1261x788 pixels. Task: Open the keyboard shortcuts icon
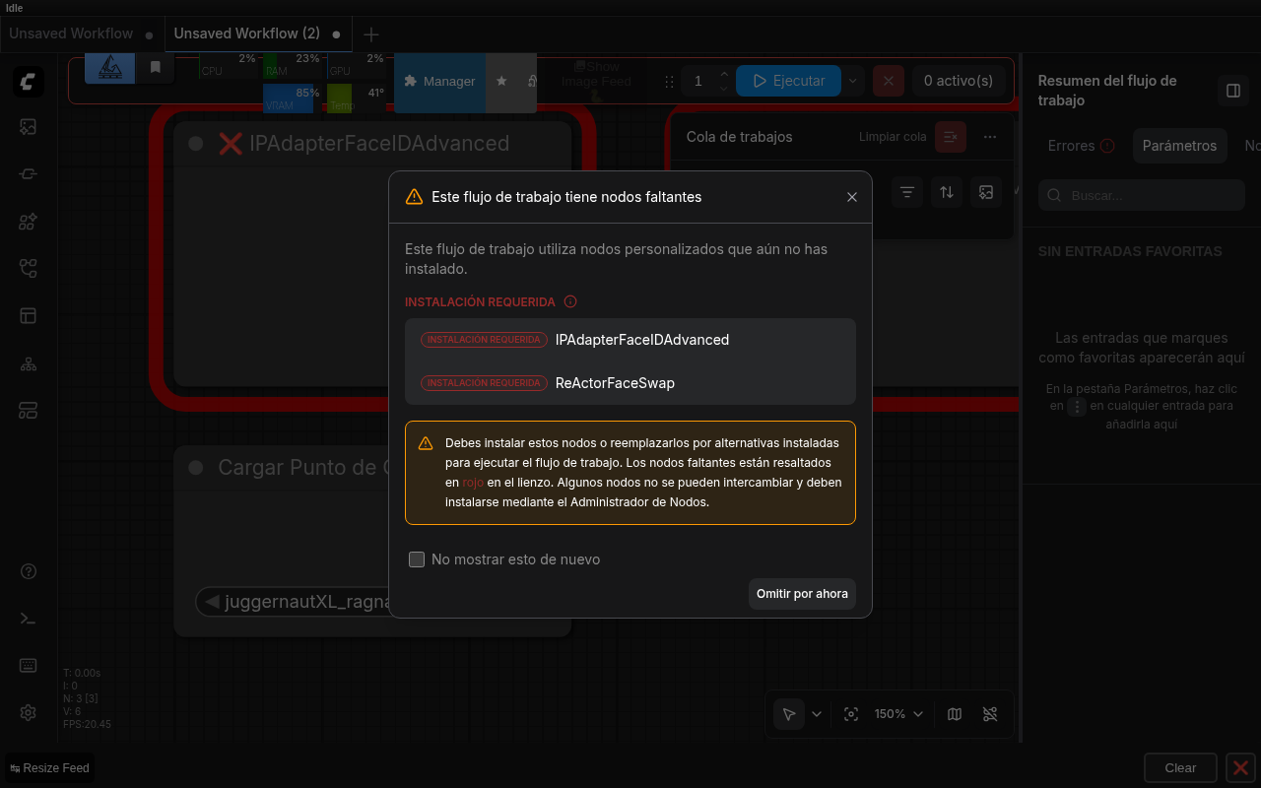point(28,666)
